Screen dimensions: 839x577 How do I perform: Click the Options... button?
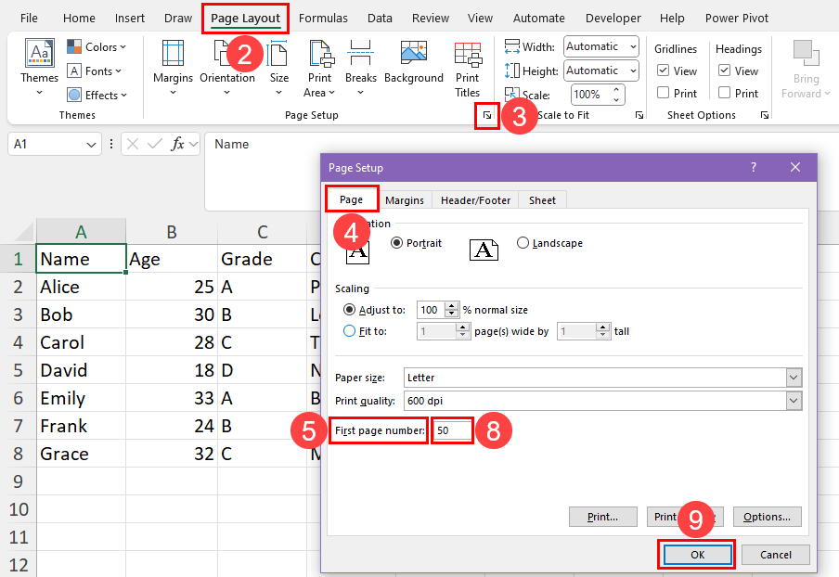[767, 517]
